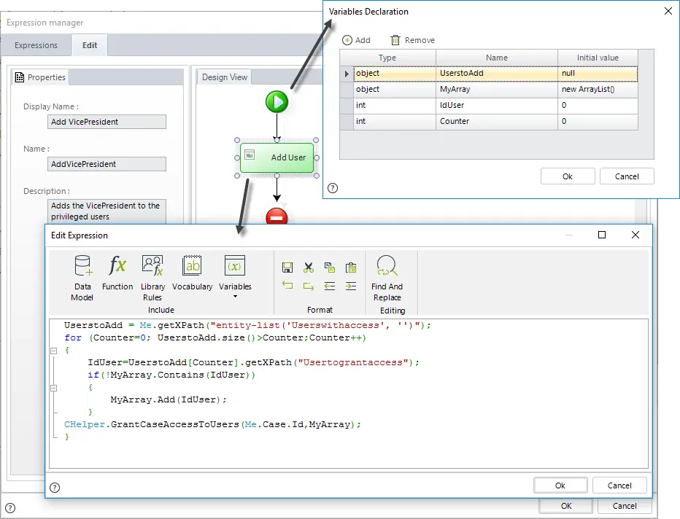Click the 'new ArrayList()' initial value cell
The width and height of the screenshot is (680, 519).
(x=598, y=89)
